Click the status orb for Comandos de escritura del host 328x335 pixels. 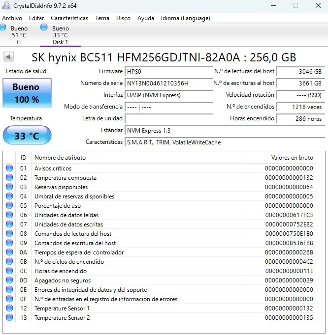[9, 243]
